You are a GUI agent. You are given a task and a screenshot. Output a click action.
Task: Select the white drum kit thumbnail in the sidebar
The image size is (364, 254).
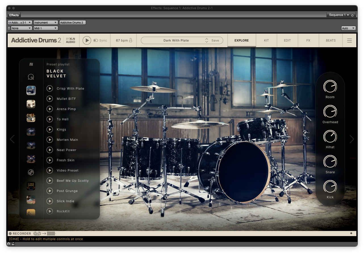31,104
